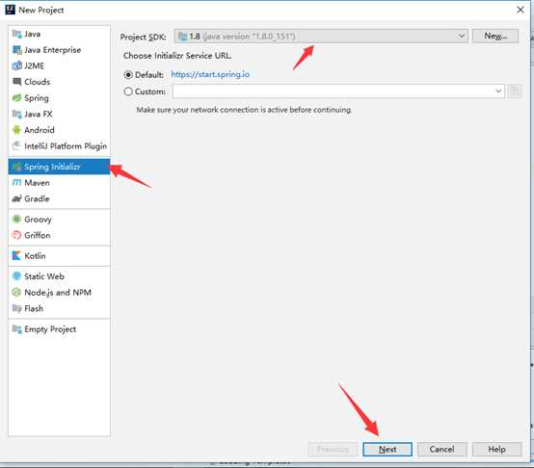The width and height of the screenshot is (534, 468).
Task: Open the https://start.spring.io link
Action: (210, 74)
